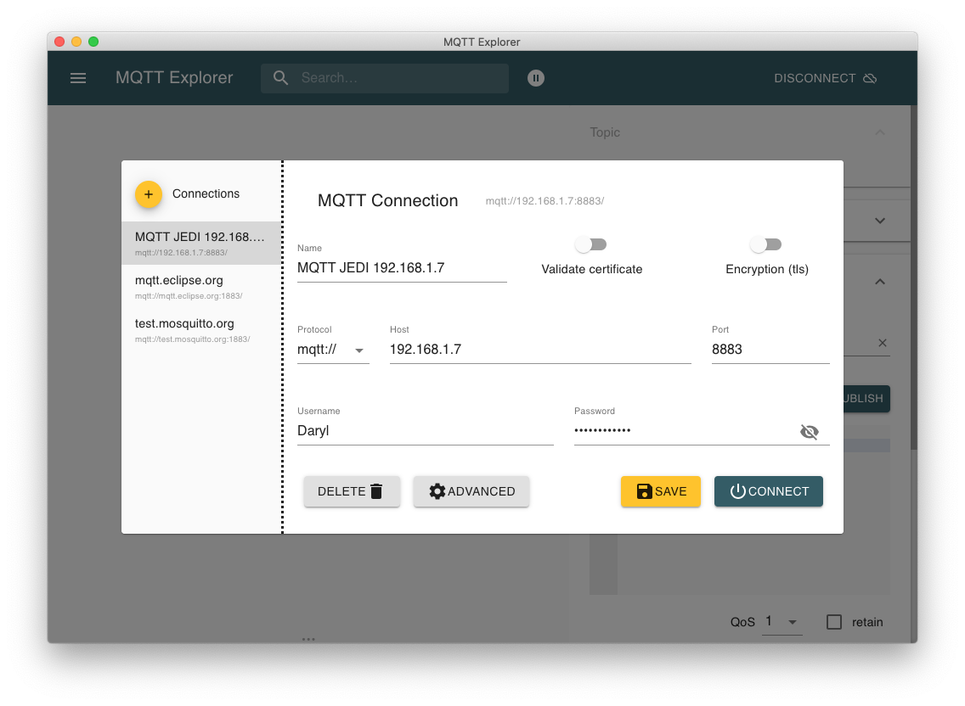Select mqtt.eclipse.org connection
965x706 pixels.
[x=201, y=287]
